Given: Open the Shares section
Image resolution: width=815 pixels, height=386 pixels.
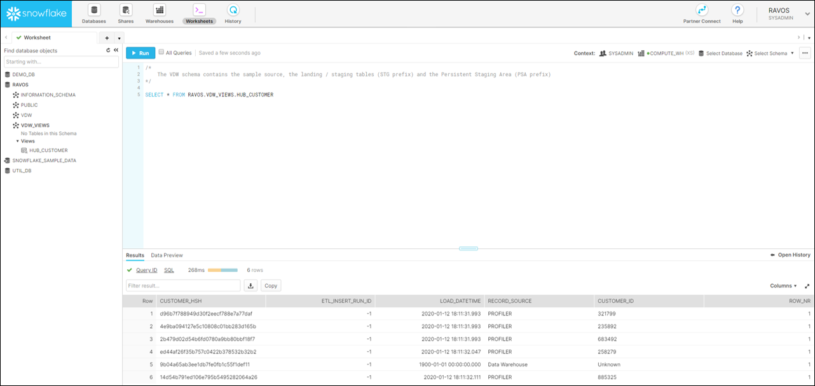Looking at the screenshot, I should (125, 13).
